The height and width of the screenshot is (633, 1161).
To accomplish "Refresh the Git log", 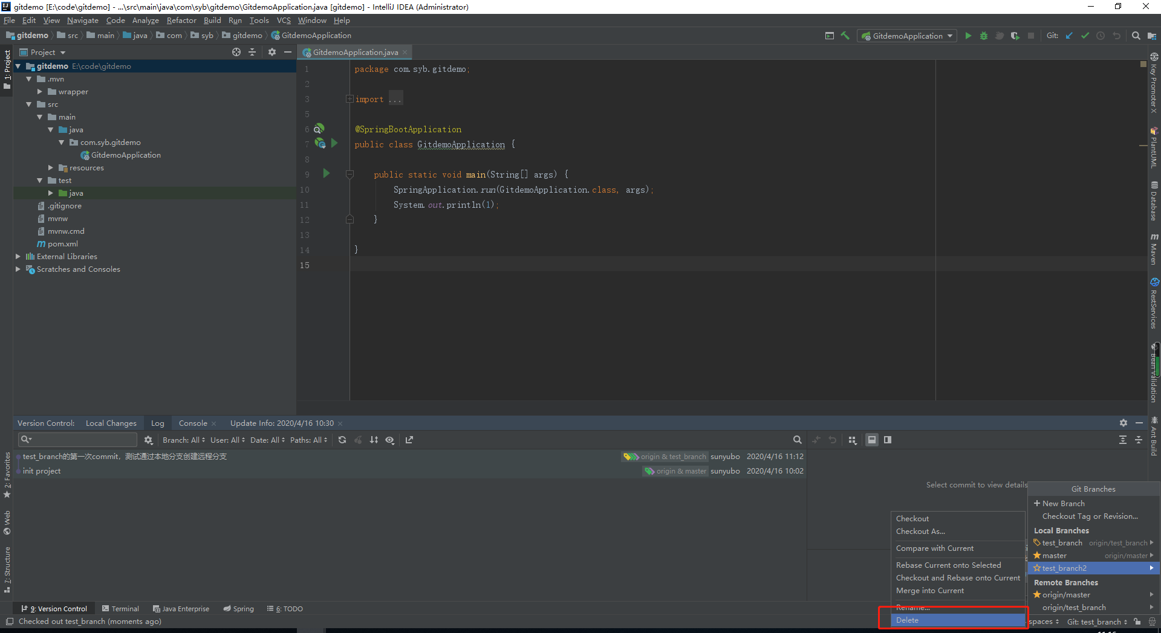I will click(342, 440).
